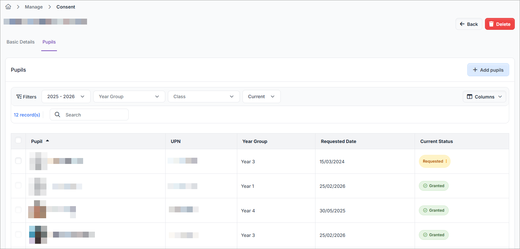Open the 2025 - 2026 academic year dropdown
Image resolution: width=520 pixels, height=249 pixels.
pos(66,97)
